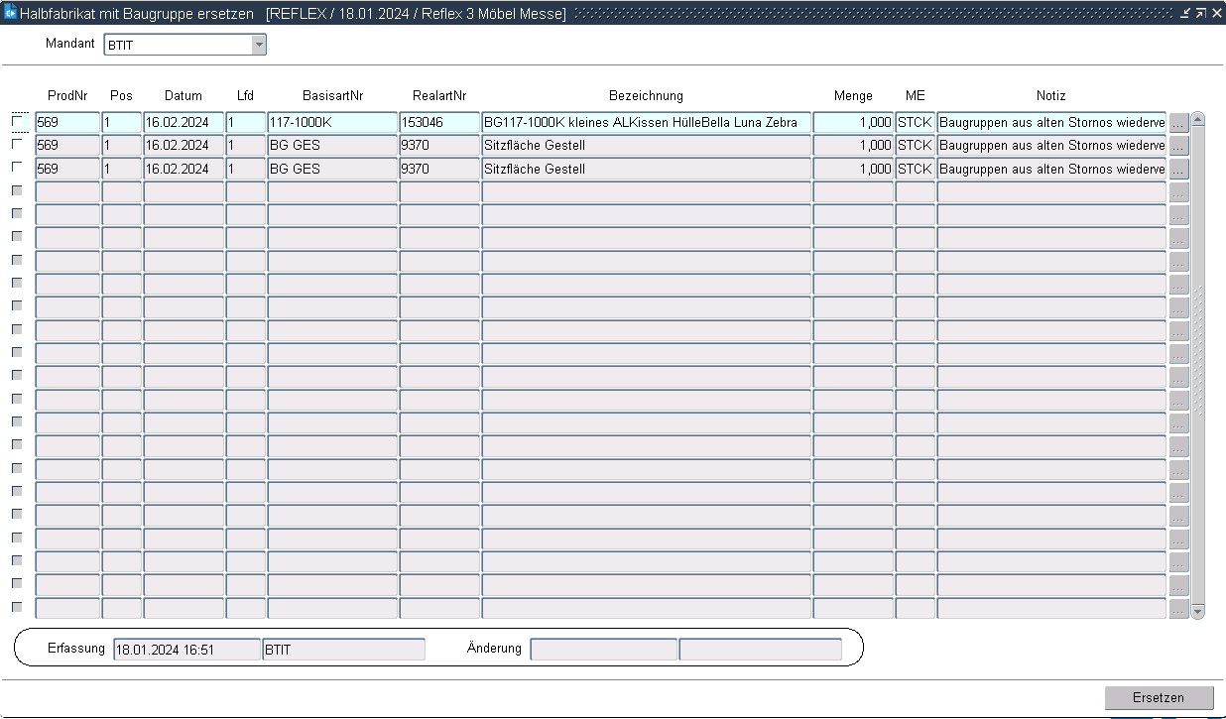Click the ellipsis button on the second row
The height and width of the screenshot is (719, 1226).
point(1178,146)
